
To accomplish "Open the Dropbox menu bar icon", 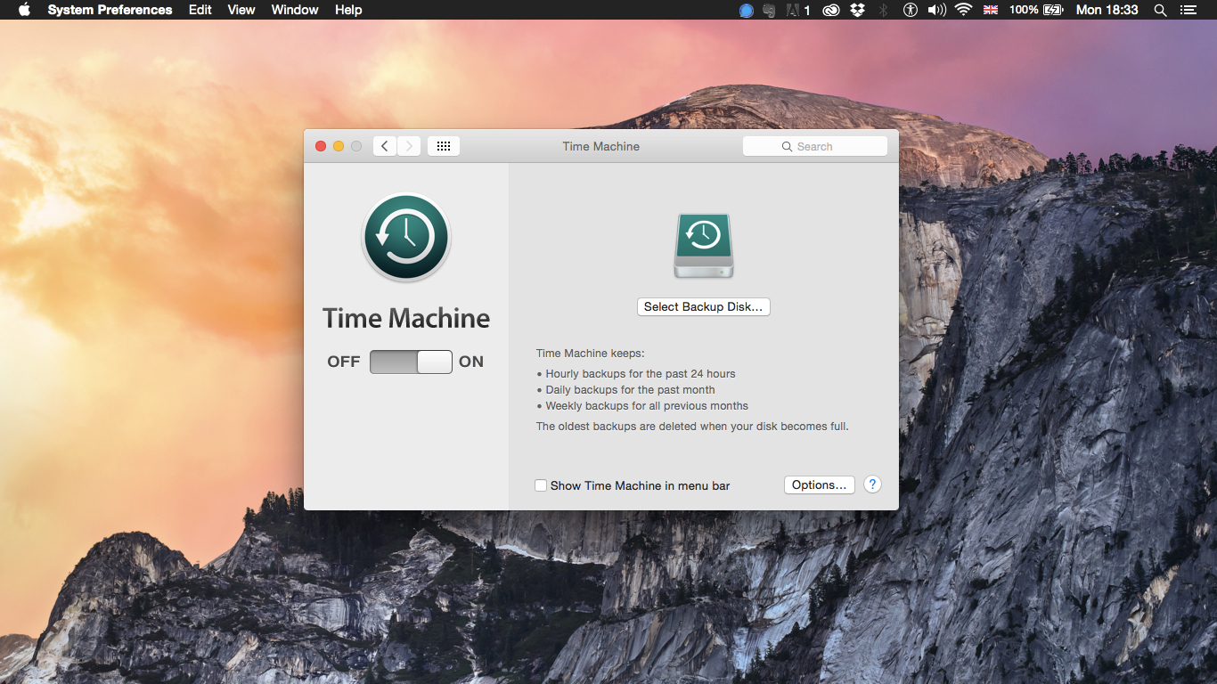I will pyautogui.click(x=858, y=10).
